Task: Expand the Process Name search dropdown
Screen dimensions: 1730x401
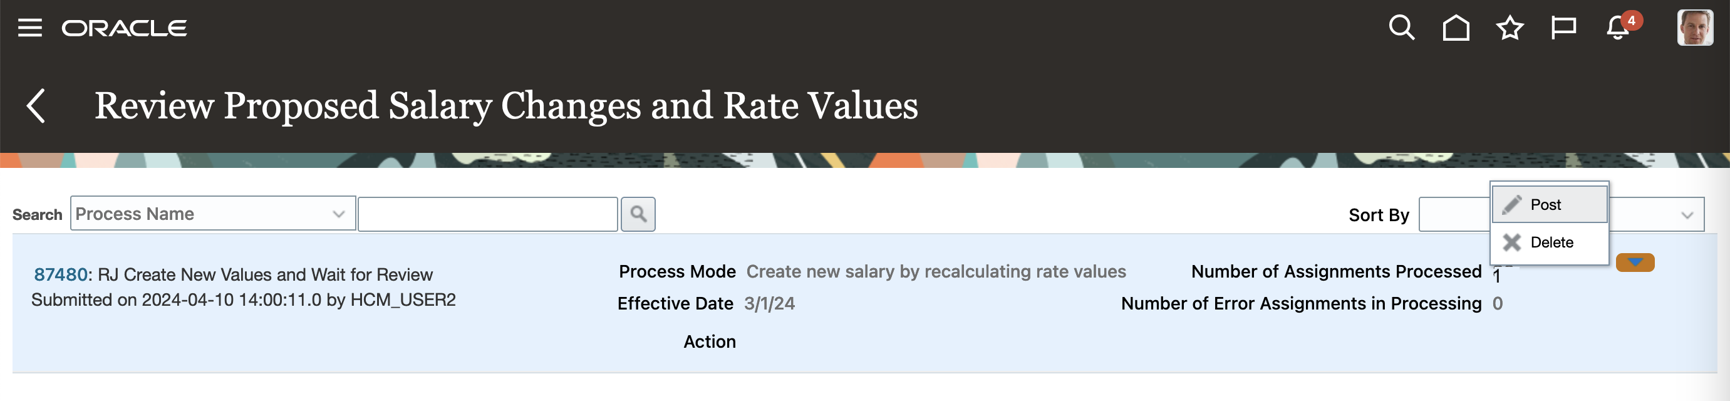Action: (338, 214)
